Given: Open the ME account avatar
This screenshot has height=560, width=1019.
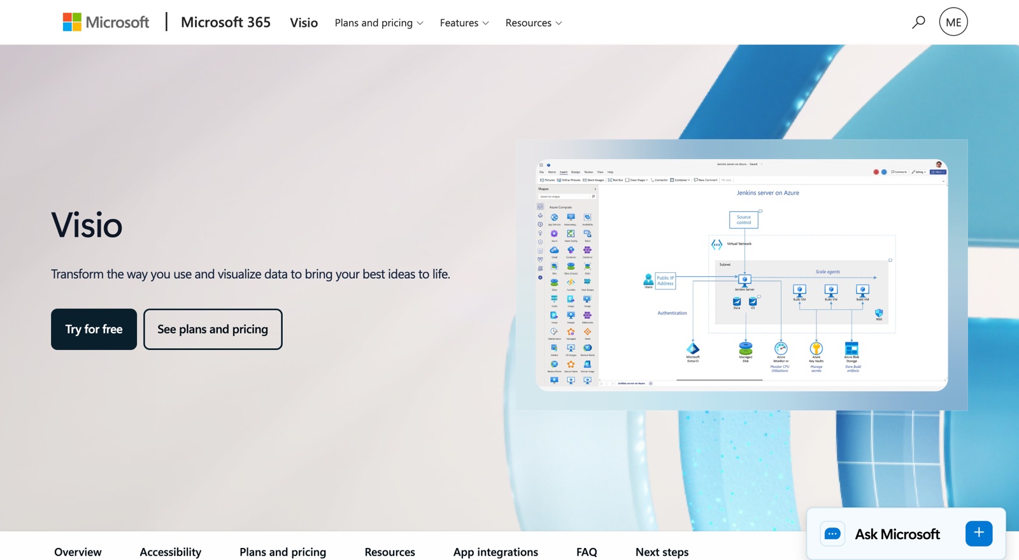Looking at the screenshot, I should pos(953,22).
